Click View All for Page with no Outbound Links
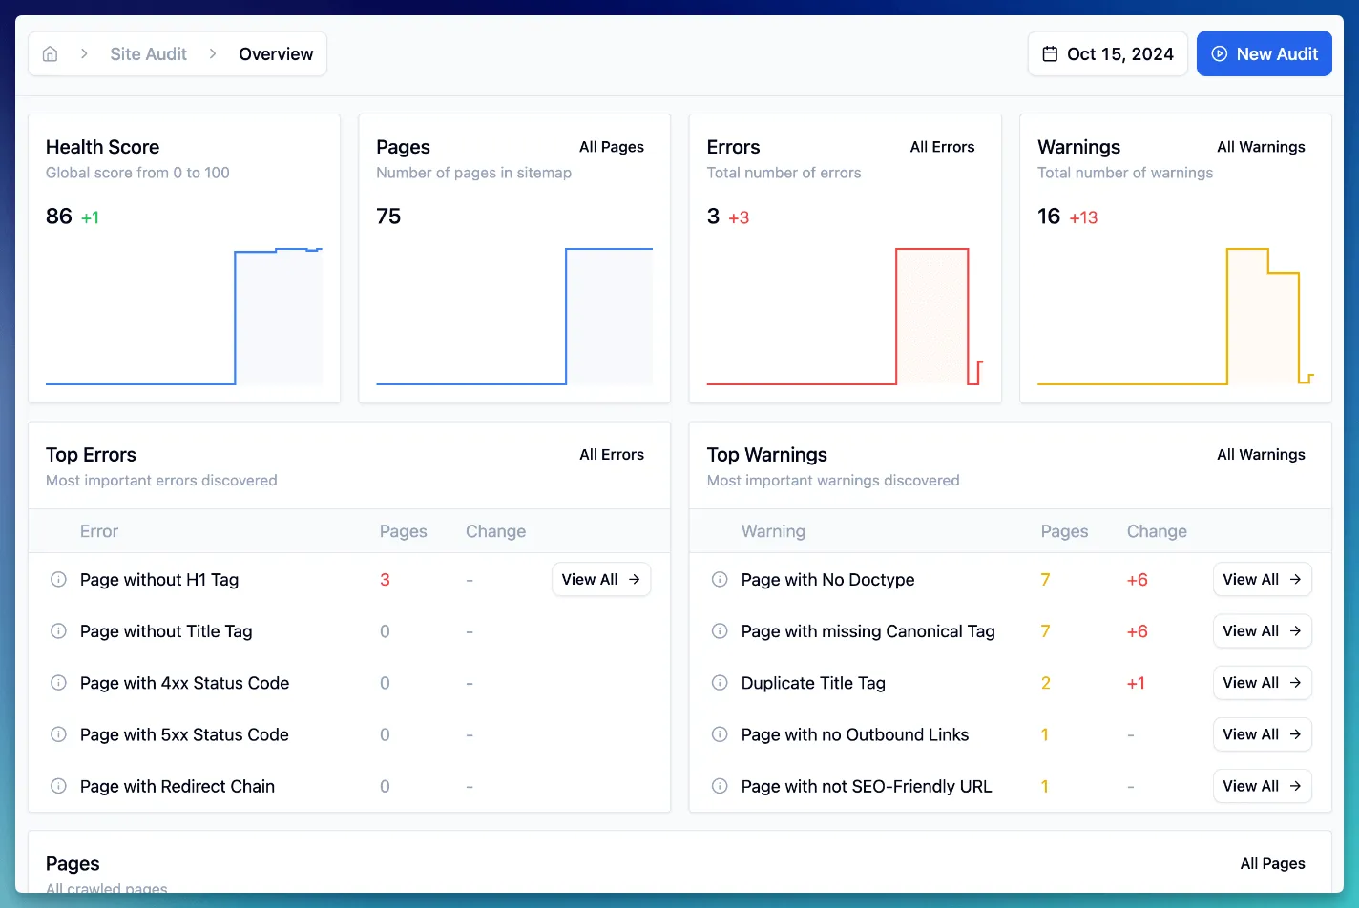Viewport: 1359px width, 908px height. pyautogui.click(x=1262, y=734)
